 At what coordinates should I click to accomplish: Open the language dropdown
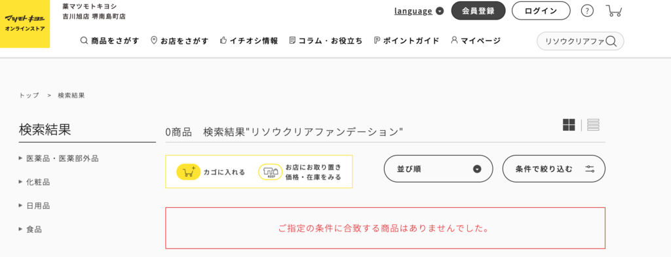(x=419, y=11)
